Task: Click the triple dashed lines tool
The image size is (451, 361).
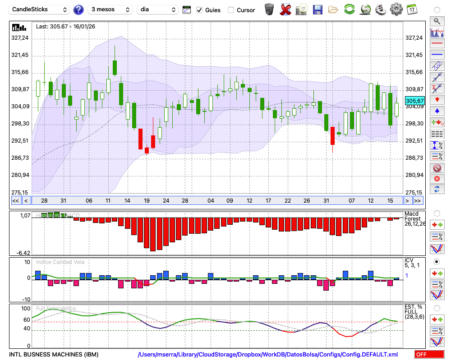Action: click(x=437, y=134)
